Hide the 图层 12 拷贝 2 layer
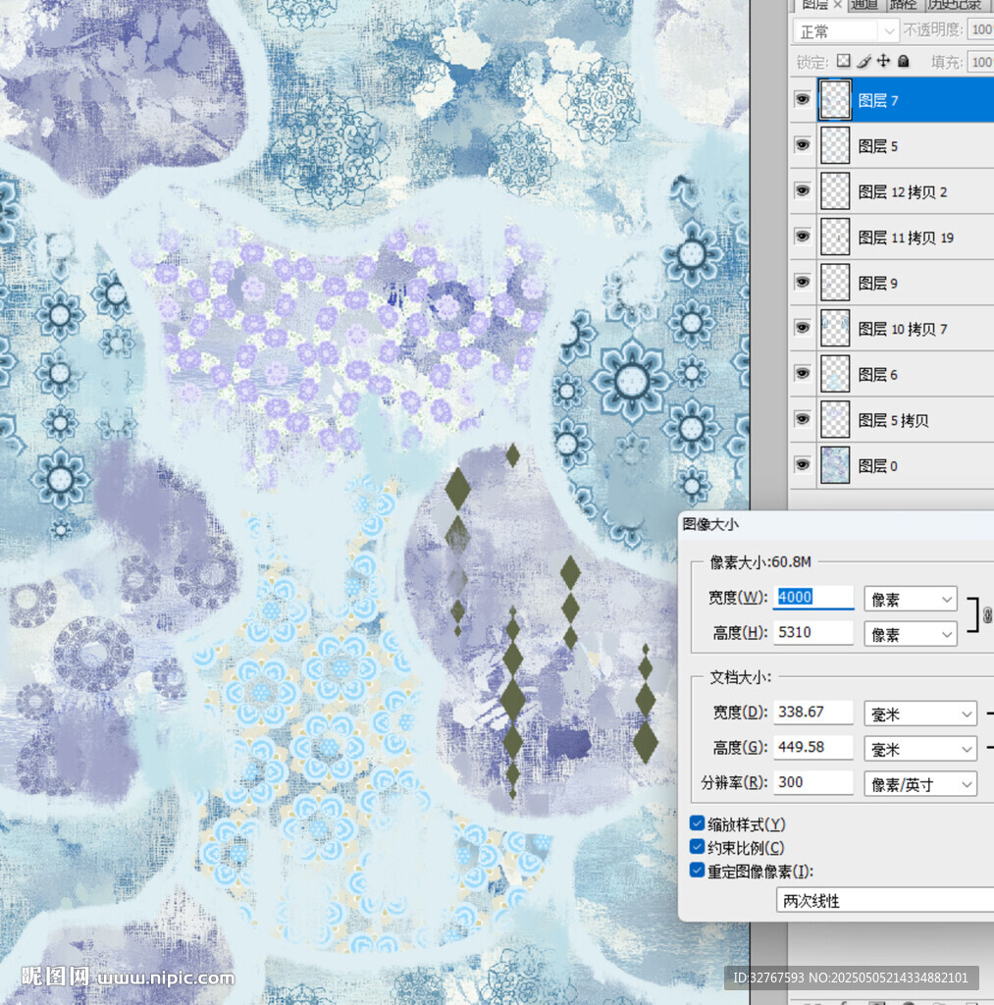Image resolution: width=994 pixels, height=1005 pixels. click(803, 191)
